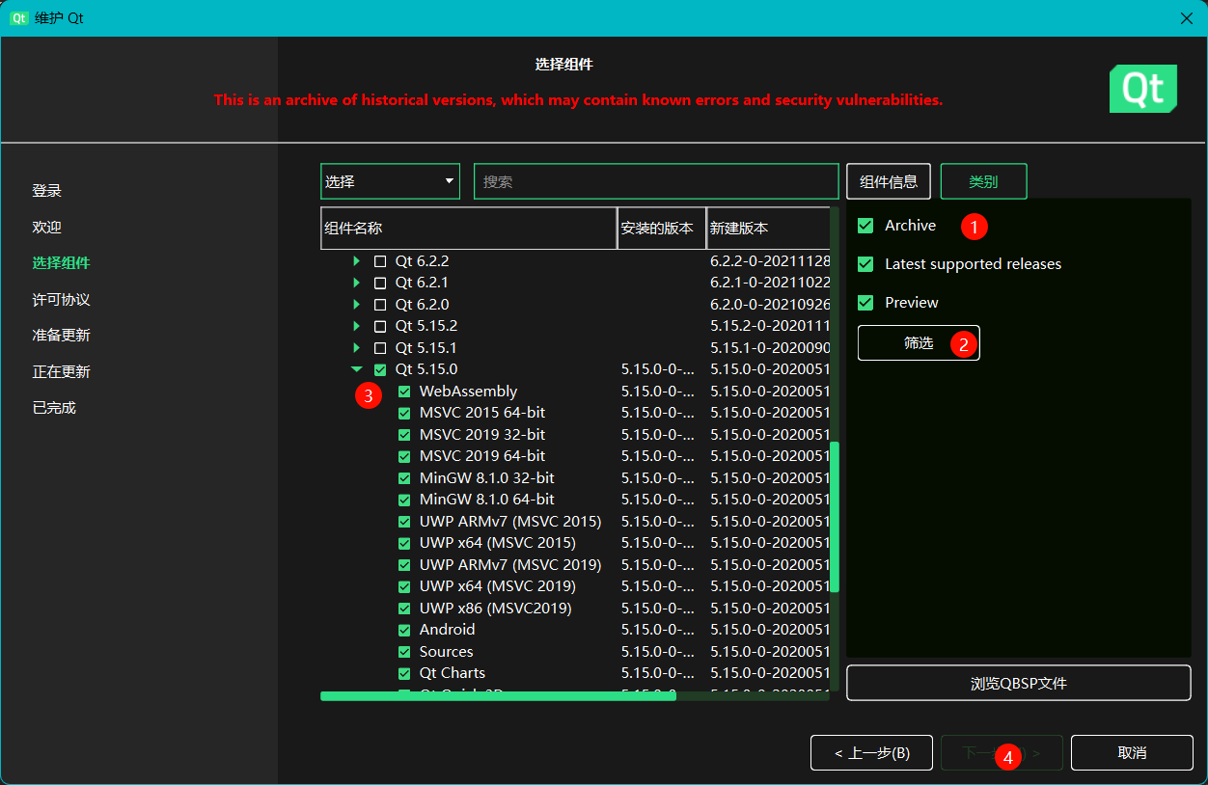Uncheck the Qt 5.15.0 checkbox
Image resolution: width=1208 pixels, height=785 pixels.
[x=380, y=369]
